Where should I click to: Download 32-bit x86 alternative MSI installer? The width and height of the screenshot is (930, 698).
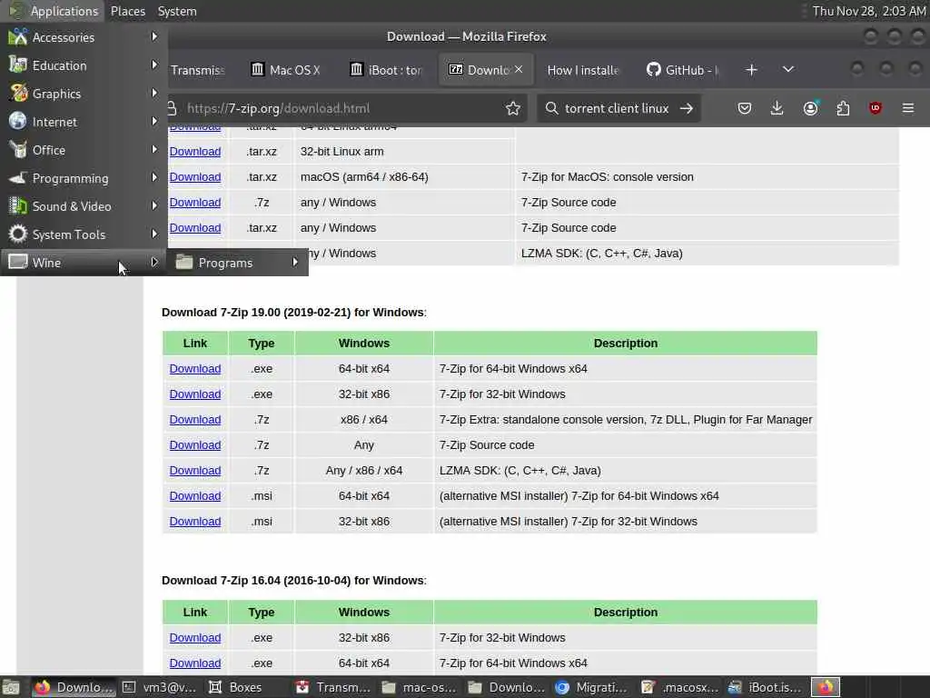tap(195, 522)
